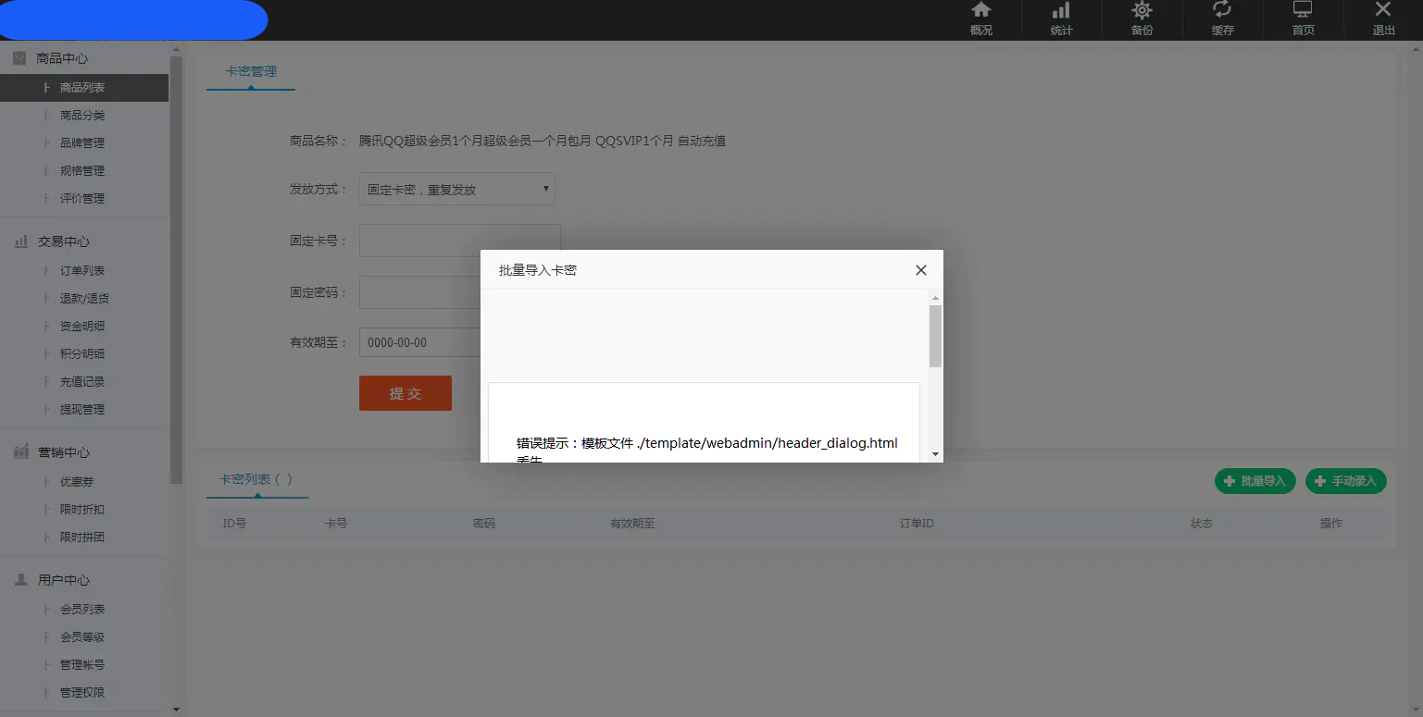This screenshot has height=717, width=1423.
Task: Click the 批量导入 button
Action: point(1254,481)
